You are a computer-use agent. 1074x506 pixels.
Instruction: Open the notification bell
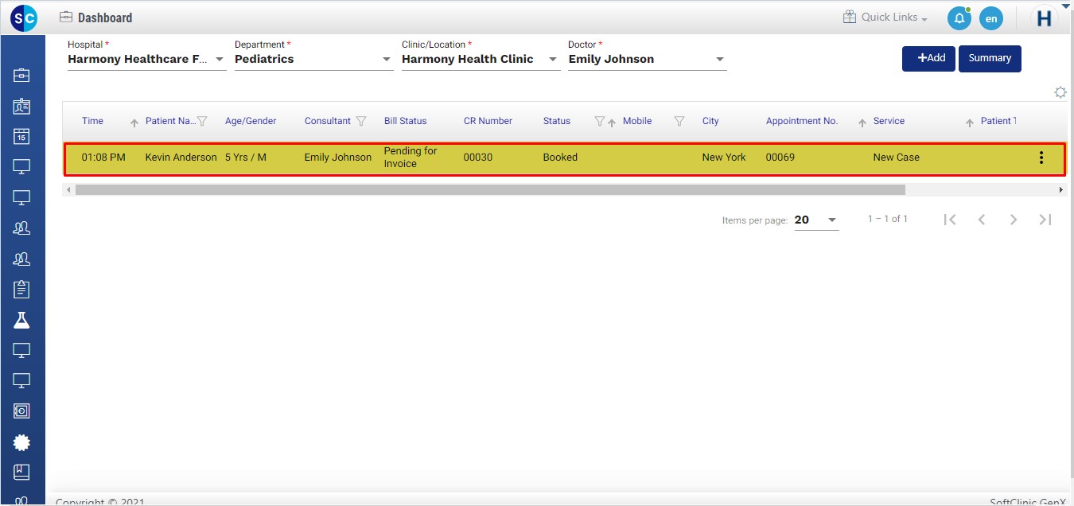pyautogui.click(x=959, y=18)
